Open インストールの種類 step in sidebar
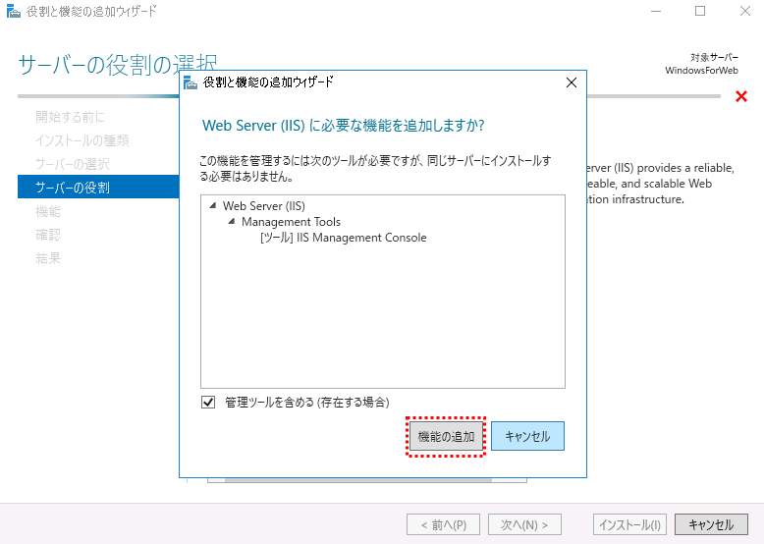Image resolution: width=764 pixels, height=544 pixels. (x=82, y=140)
